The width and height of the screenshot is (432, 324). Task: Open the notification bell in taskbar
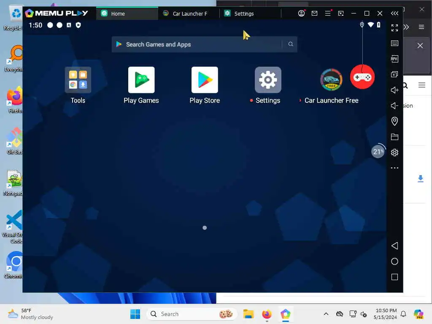tap(403, 314)
